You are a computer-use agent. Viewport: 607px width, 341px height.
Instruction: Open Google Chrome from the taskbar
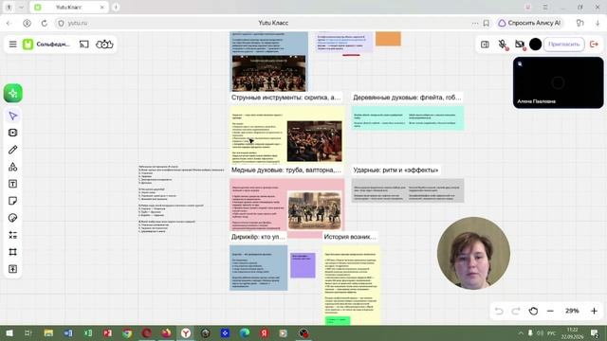point(127,332)
